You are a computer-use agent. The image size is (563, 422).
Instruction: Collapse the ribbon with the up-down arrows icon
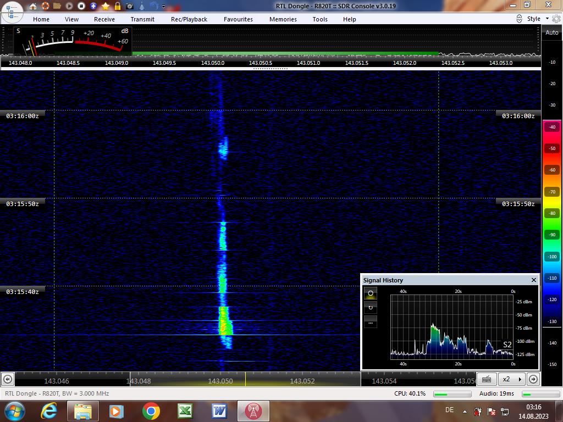(x=519, y=19)
